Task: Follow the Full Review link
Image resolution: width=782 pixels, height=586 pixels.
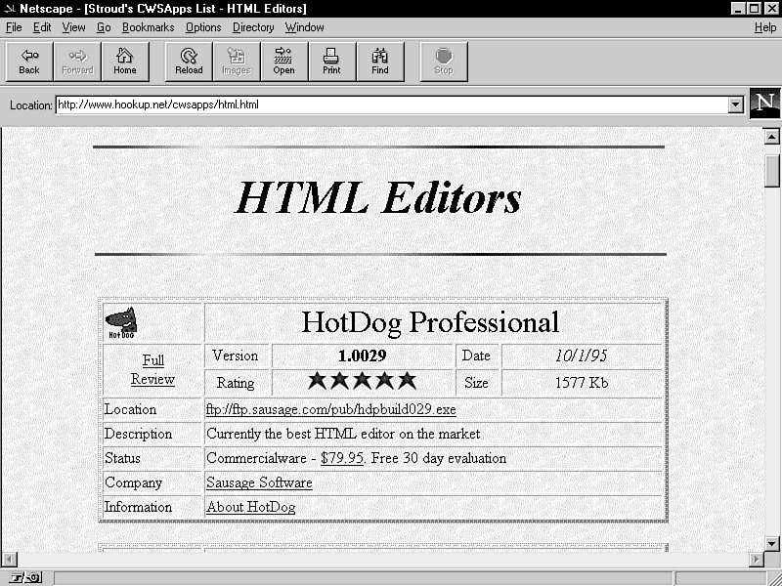Action: pos(152,370)
